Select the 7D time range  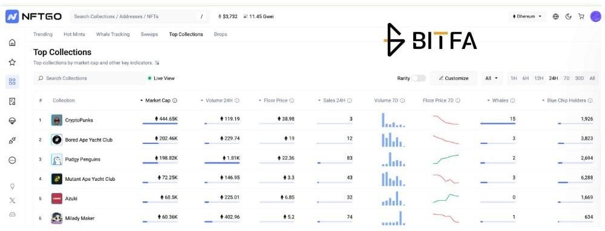566,78
